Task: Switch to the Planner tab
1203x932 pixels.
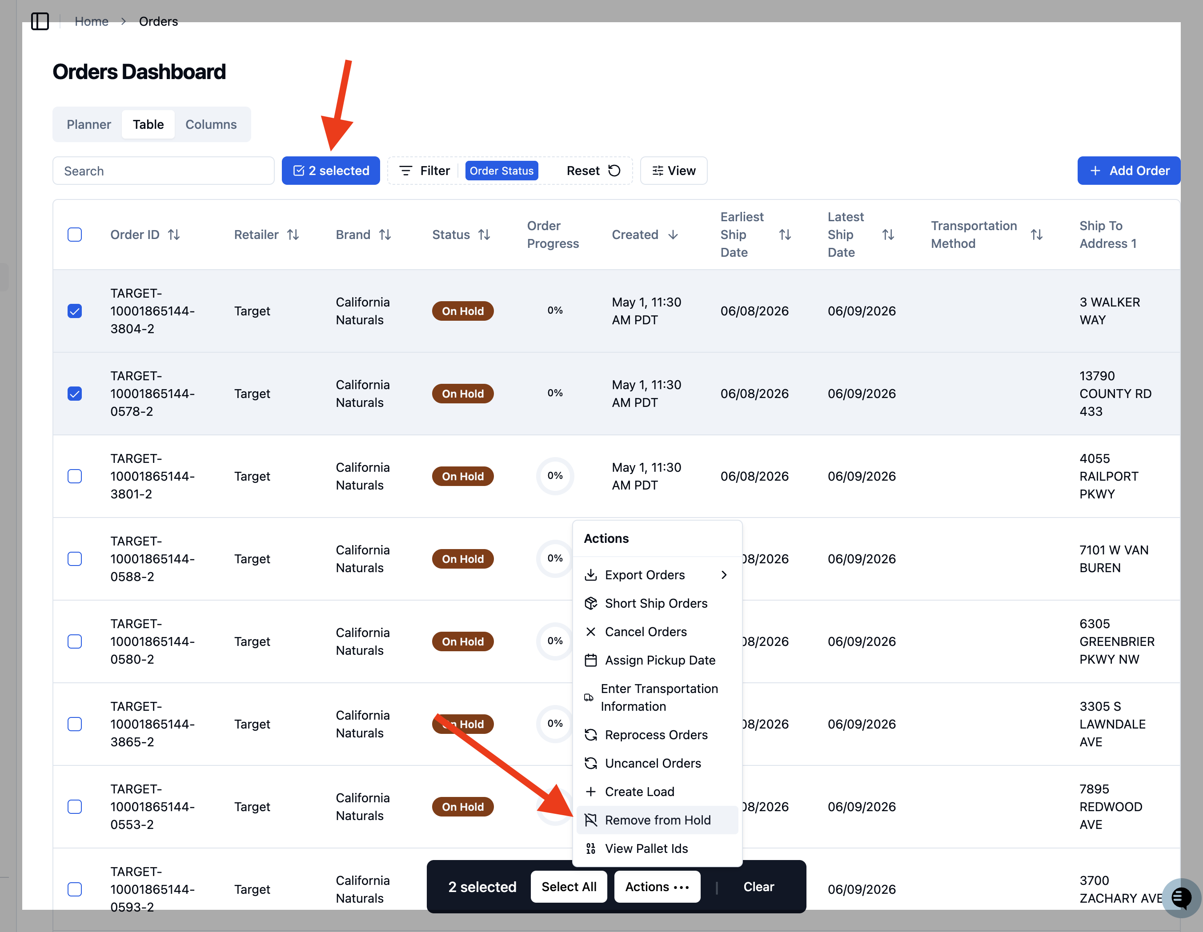Action: point(88,124)
